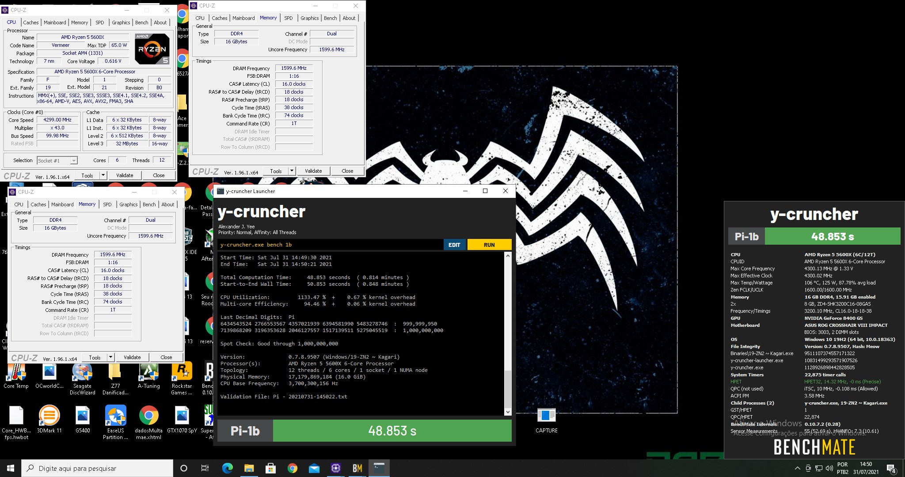Open About tab in lower Memory window
This screenshot has height=477, width=905.
click(168, 204)
